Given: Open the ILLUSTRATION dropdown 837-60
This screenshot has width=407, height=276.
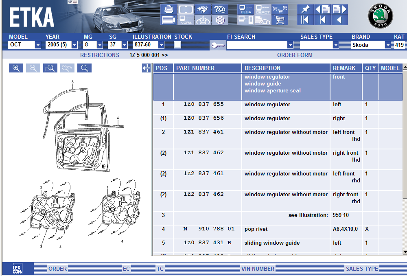Looking at the screenshot, I should pos(161,45).
